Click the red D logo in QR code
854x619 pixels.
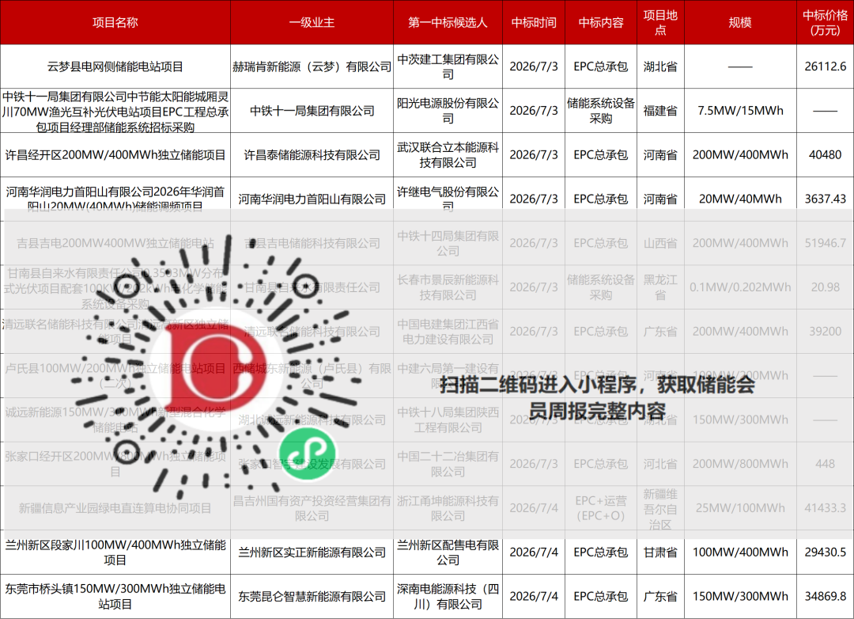click(217, 369)
